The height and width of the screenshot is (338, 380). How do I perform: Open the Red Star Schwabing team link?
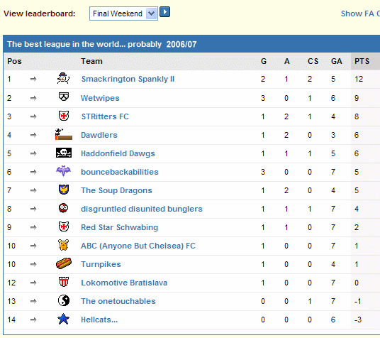tap(120, 227)
